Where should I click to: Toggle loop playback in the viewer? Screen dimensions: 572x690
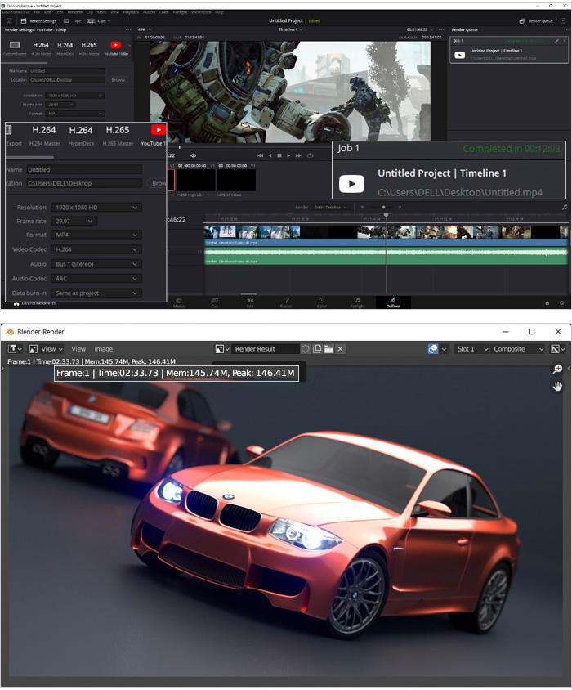click(310, 155)
